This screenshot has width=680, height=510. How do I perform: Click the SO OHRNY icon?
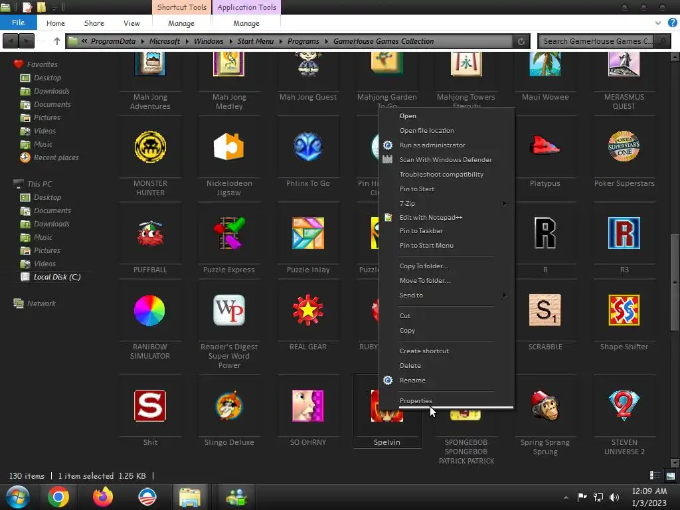tap(308, 406)
